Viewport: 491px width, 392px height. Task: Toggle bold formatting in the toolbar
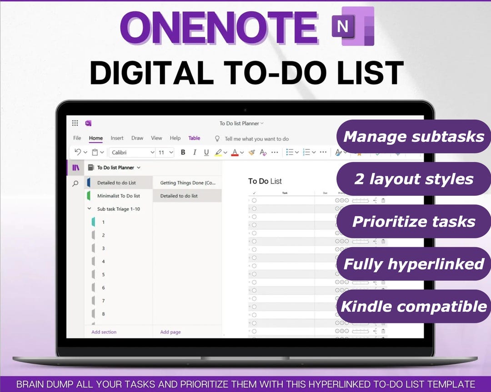[x=183, y=152]
